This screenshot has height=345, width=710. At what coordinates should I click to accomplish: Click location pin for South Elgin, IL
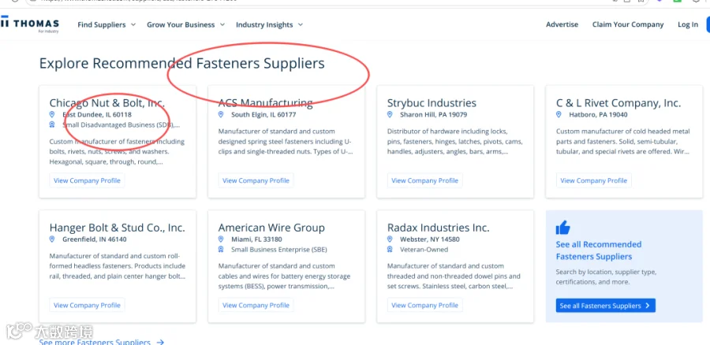221,115
